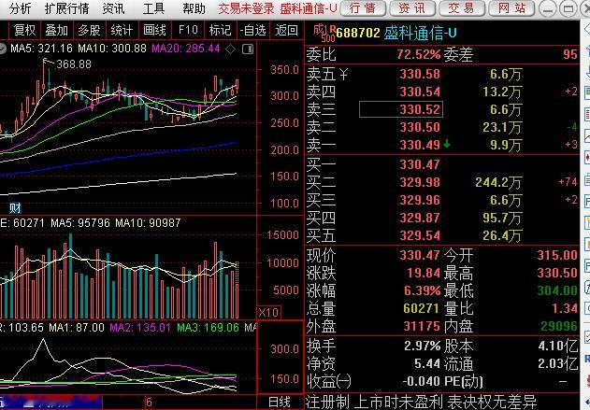Open the 网站 tab button

[511, 8]
